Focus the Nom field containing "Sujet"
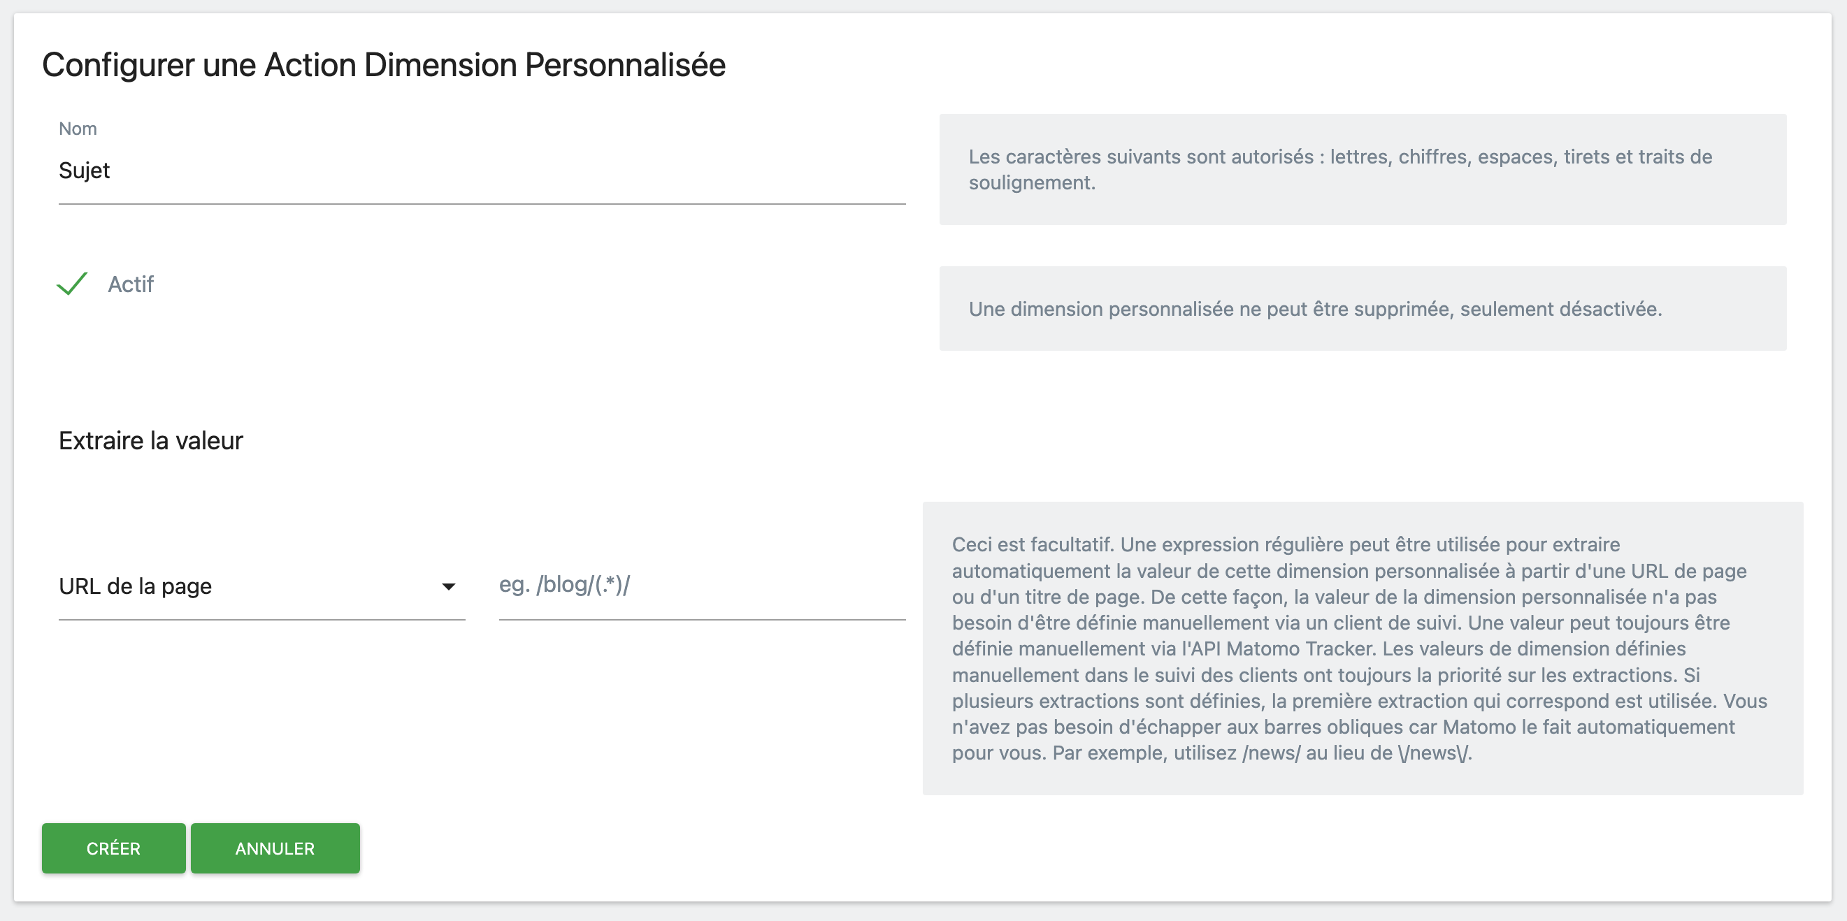1847x921 pixels. pos(480,171)
